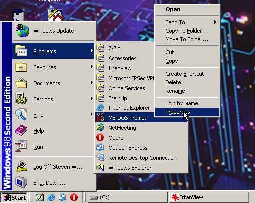Click the Settings gear icon

(21, 99)
